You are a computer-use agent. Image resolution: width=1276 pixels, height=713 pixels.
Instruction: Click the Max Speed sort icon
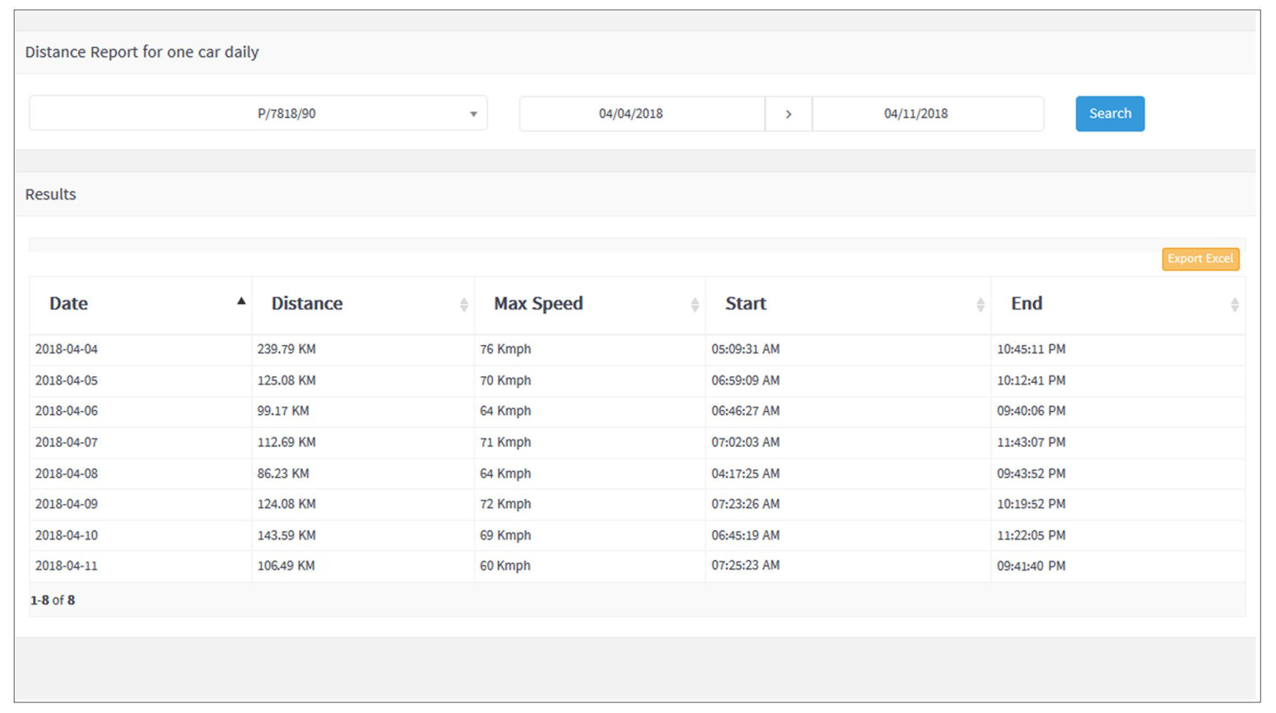[695, 305]
